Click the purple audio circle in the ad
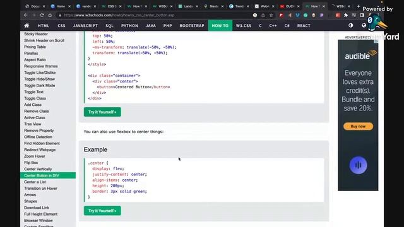 pos(358,165)
